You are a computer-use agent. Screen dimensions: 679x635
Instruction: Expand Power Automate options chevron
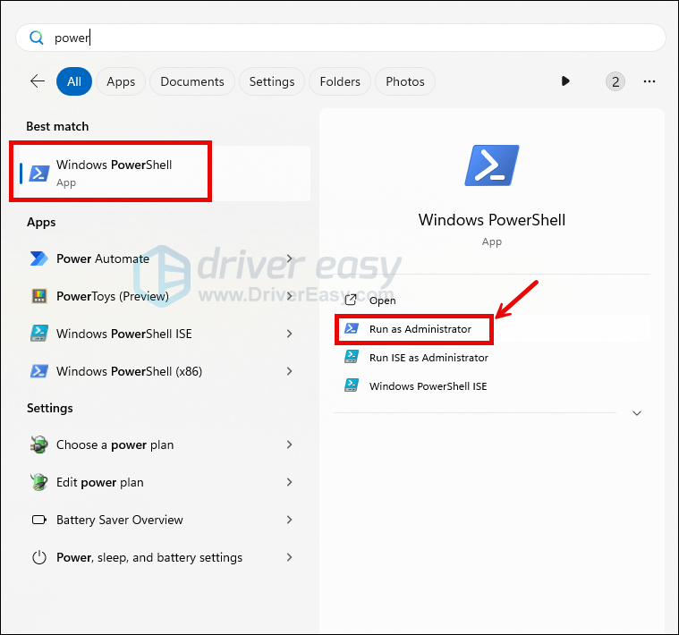[x=289, y=258]
